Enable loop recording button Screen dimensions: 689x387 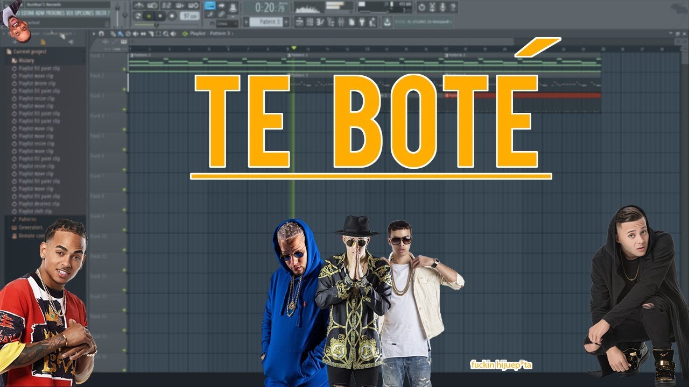194,5
